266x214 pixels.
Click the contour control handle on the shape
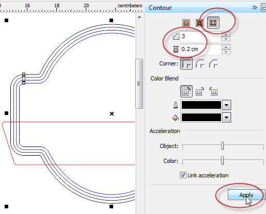24,79
